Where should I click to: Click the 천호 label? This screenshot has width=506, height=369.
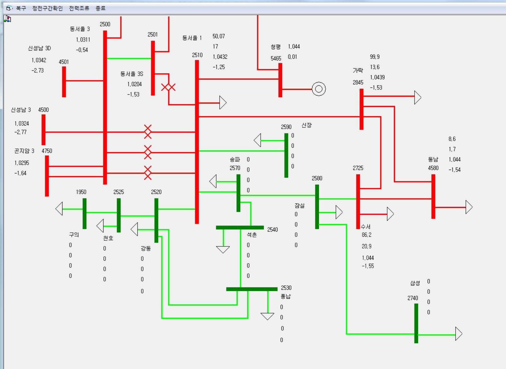(108, 238)
